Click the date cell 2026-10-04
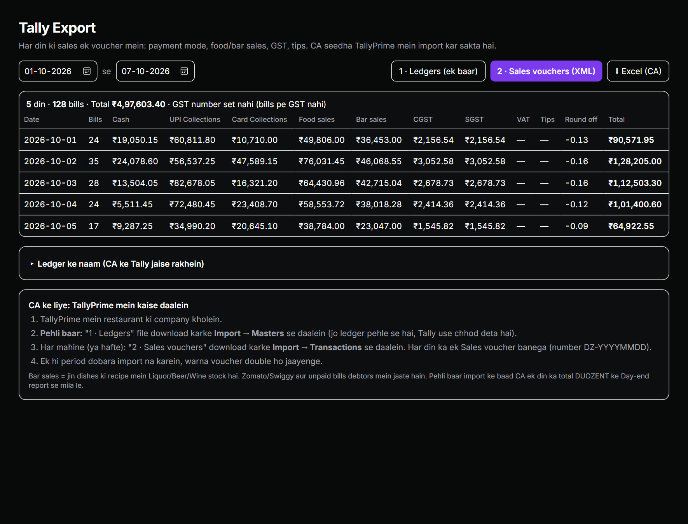 (50, 204)
